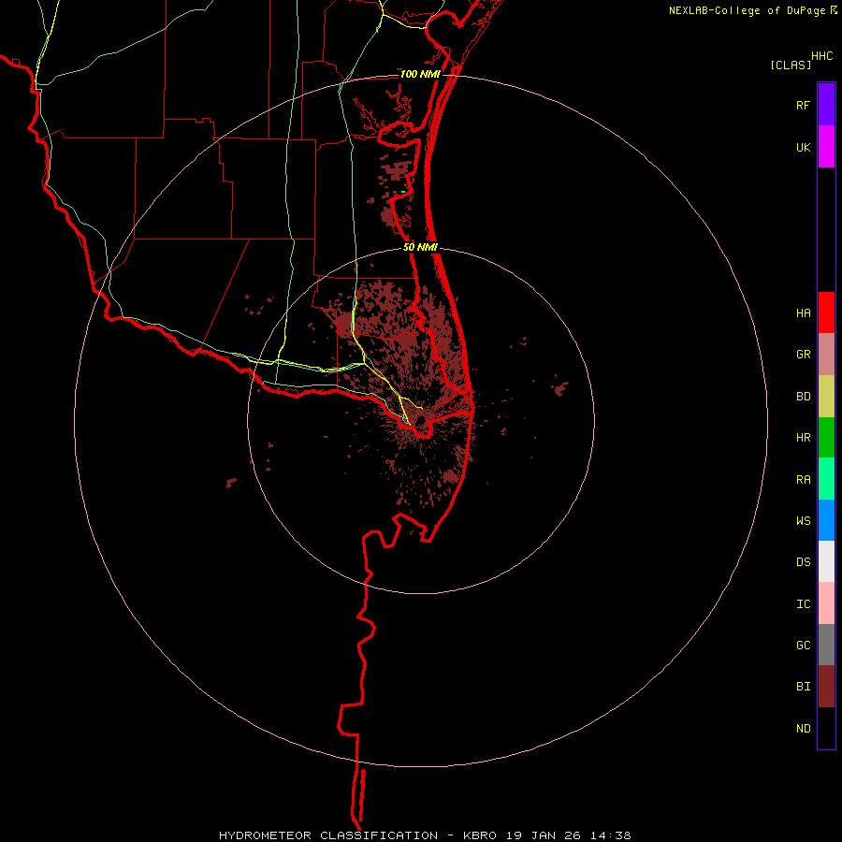Click the UK legend label
The height and width of the screenshot is (842, 842).
pos(803,148)
